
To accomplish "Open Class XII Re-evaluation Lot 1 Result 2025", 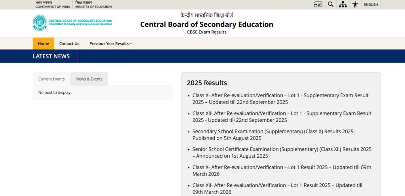I will point(277,188).
